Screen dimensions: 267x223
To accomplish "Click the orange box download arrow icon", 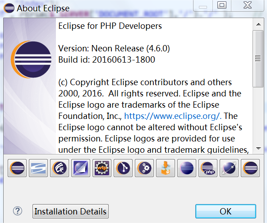I will tap(166, 168).
